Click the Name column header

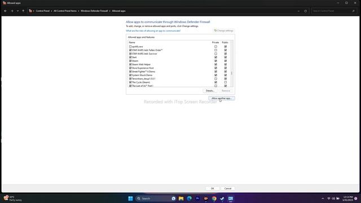[x=132, y=42]
